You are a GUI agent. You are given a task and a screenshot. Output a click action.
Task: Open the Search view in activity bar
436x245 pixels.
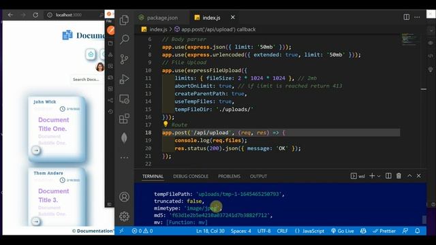tap(124, 39)
